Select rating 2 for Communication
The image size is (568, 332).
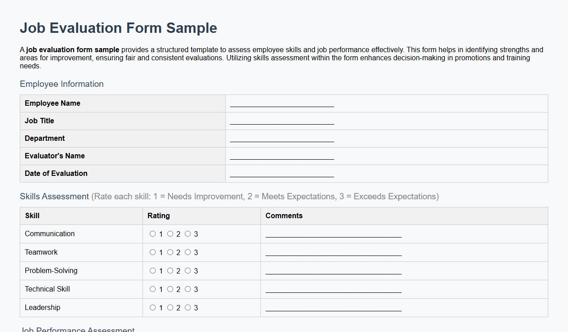tap(170, 233)
